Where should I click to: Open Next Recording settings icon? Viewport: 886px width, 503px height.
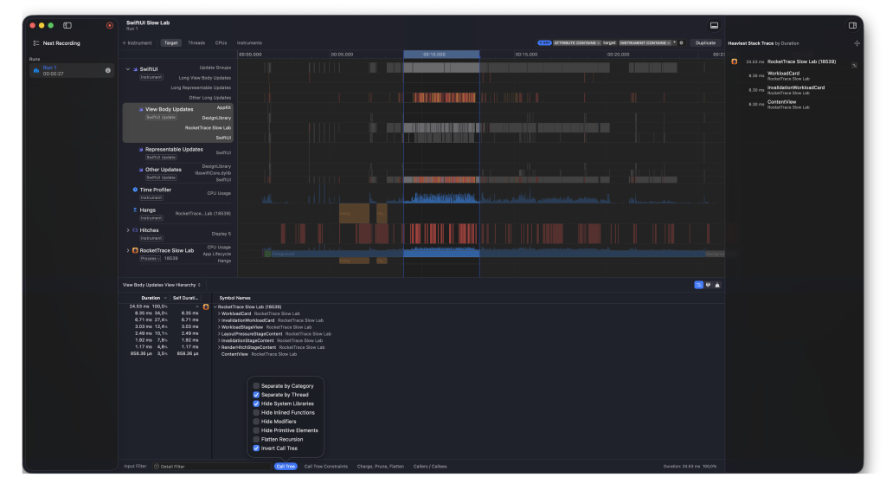point(36,43)
